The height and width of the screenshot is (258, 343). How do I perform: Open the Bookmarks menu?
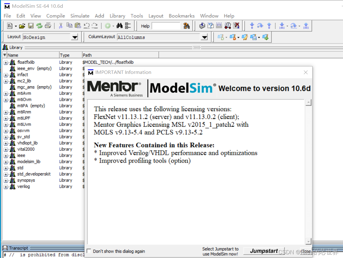(x=181, y=16)
